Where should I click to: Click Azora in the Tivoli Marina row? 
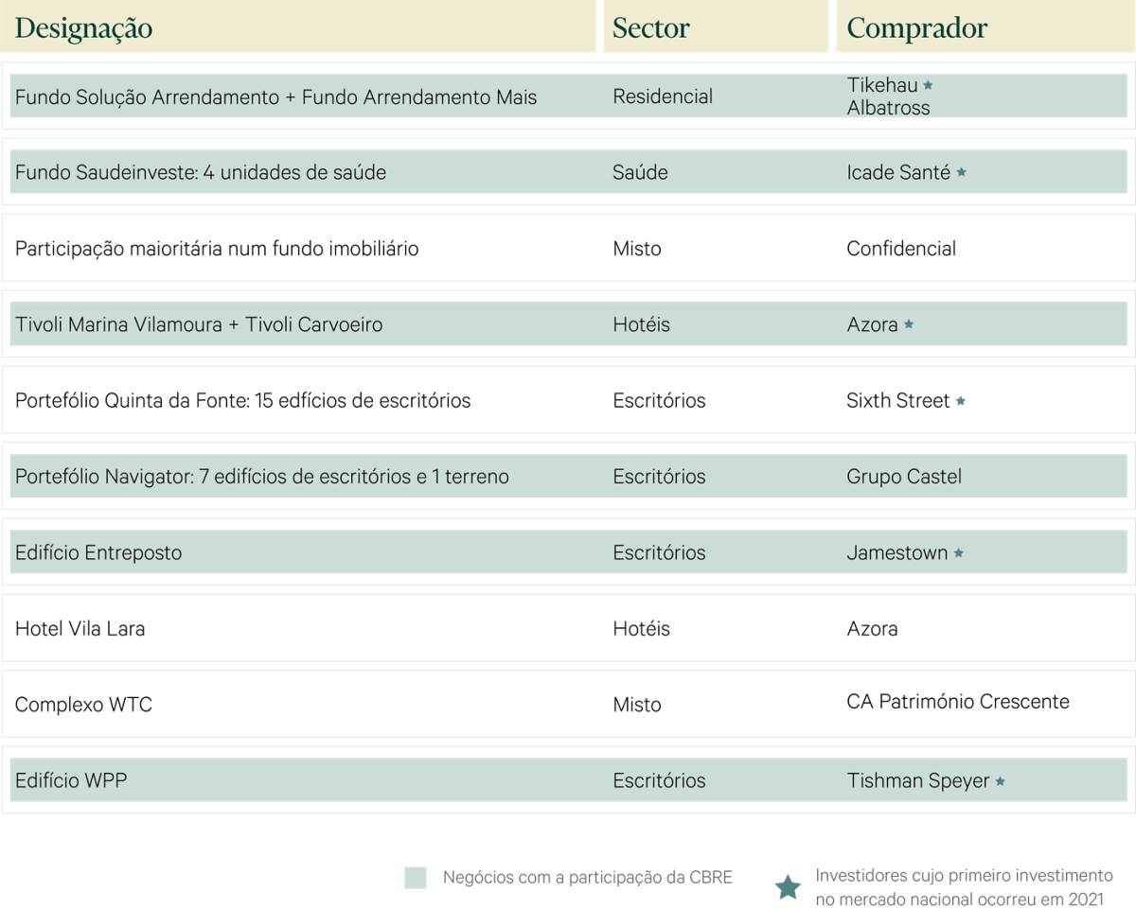(873, 324)
